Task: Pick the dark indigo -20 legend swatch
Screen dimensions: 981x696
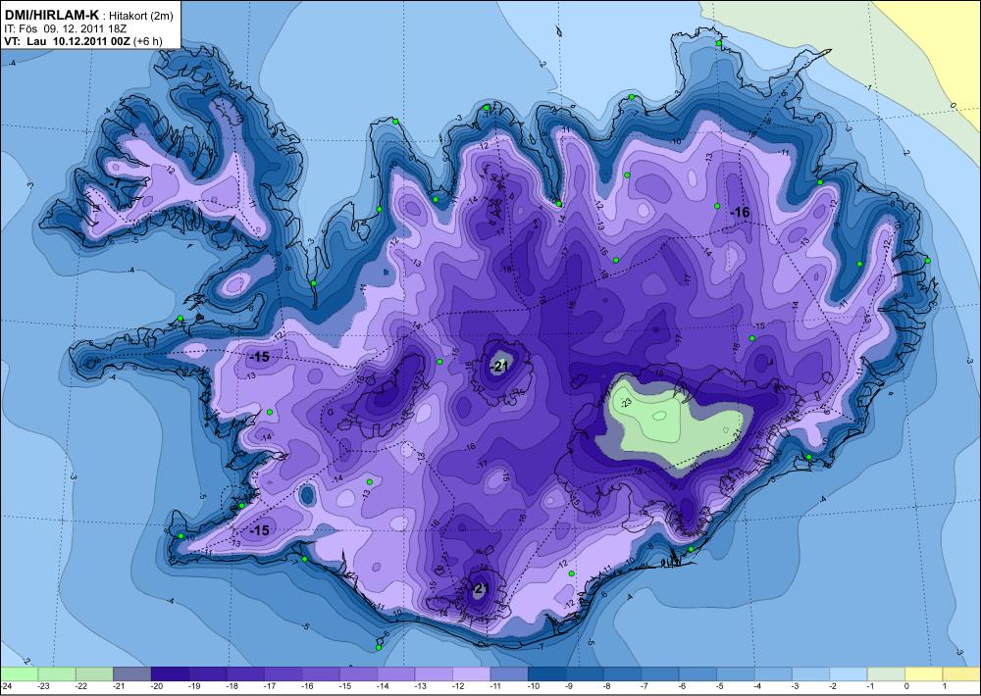Action: 170,673
